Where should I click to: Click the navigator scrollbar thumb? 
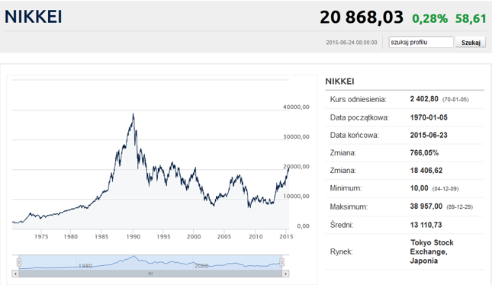pyautogui.click(x=150, y=274)
